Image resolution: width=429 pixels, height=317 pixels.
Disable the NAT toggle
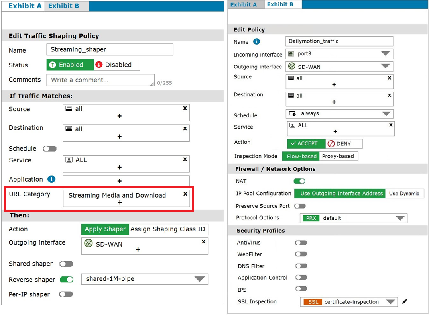click(299, 181)
